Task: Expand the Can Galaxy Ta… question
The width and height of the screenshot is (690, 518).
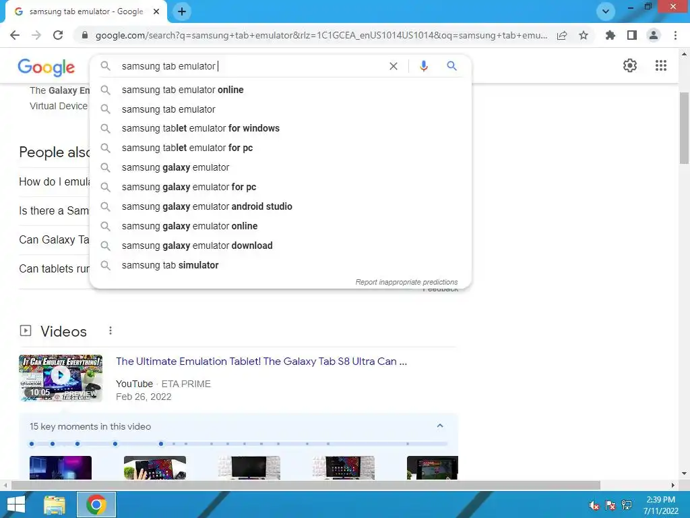Action: tap(55, 239)
